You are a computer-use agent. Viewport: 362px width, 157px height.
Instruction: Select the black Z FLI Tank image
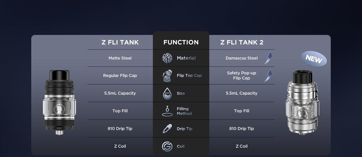(x=59, y=102)
